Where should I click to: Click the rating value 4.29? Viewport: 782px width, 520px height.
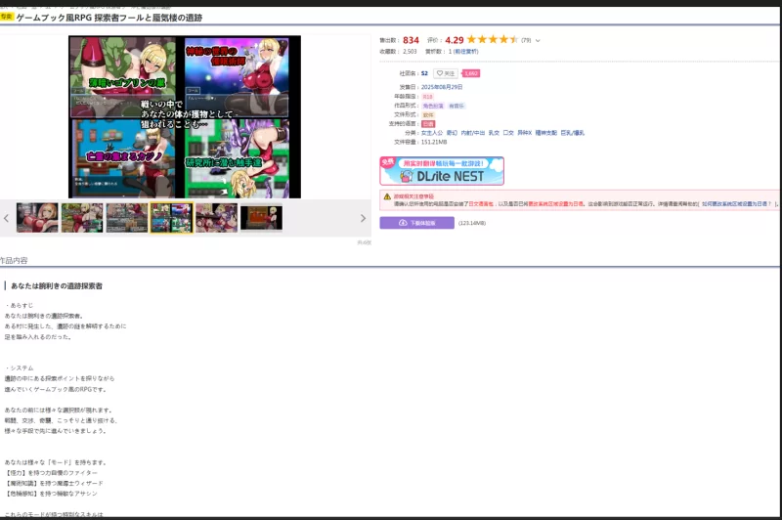(x=455, y=40)
